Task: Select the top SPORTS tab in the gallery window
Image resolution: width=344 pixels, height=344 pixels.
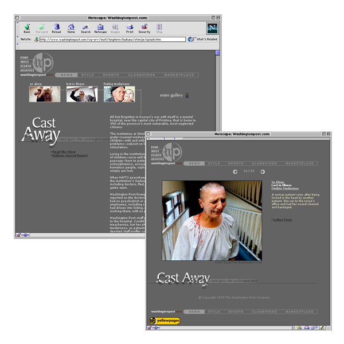Action: coord(236,163)
